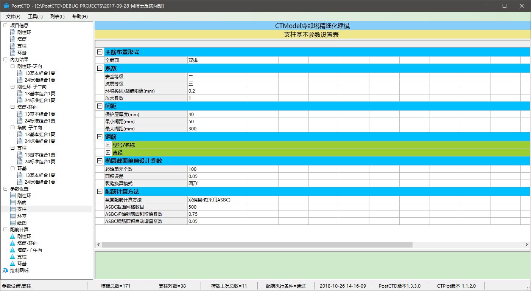Click the PostCTD app icon in the title bar
The image size is (531, 291).
(x=6, y=6)
